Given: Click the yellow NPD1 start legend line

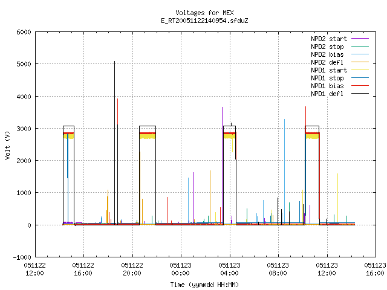Looking at the screenshot, I should coord(360,70).
